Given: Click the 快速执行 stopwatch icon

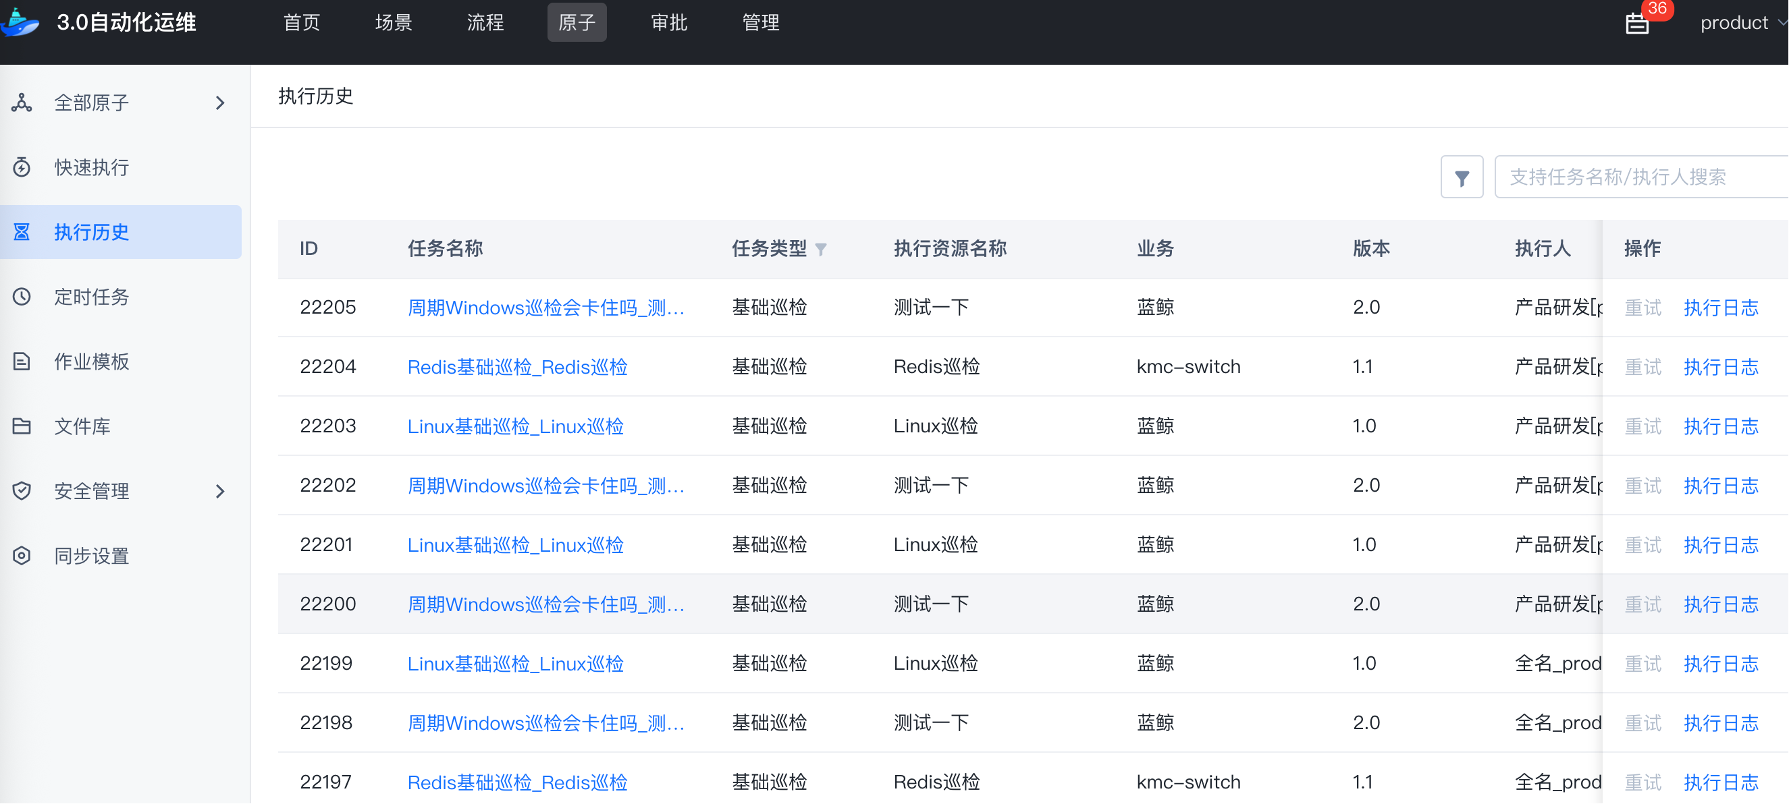Looking at the screenshot, I should (22, 167).
